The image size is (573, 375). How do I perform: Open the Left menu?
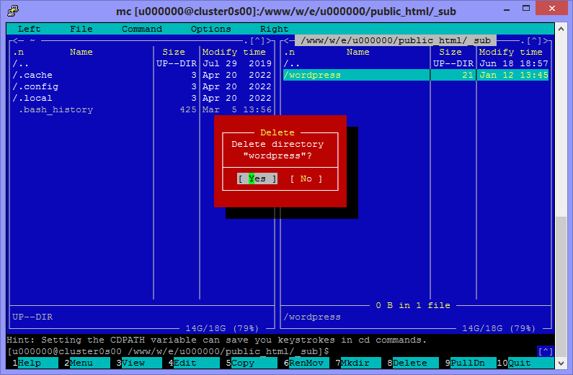29,29
